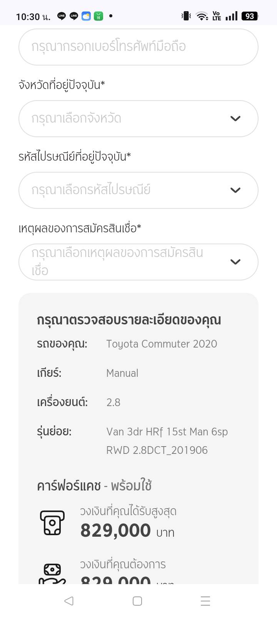Tap the Android back navigation icon
Screen dimensions: 277x618
(x=69, y=601)
